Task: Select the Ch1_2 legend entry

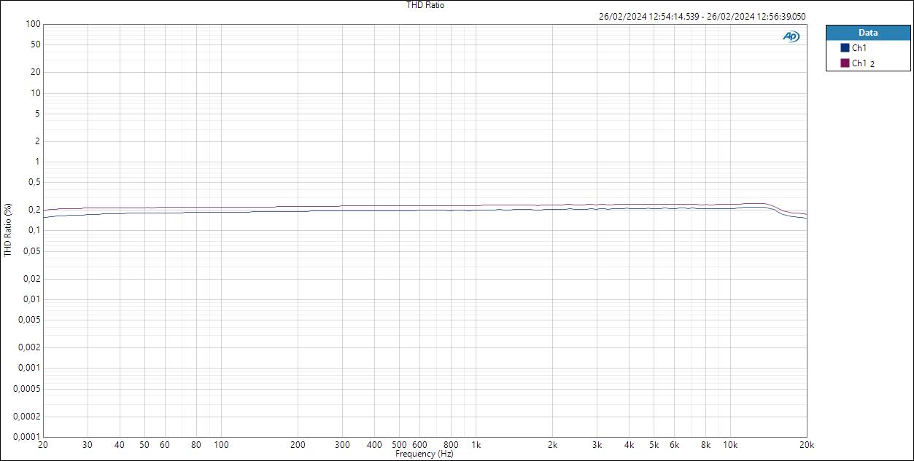Action: click(x=861, y=63)
